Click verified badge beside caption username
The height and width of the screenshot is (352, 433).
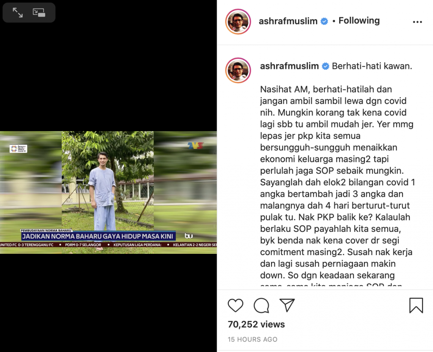pos(326,66)
